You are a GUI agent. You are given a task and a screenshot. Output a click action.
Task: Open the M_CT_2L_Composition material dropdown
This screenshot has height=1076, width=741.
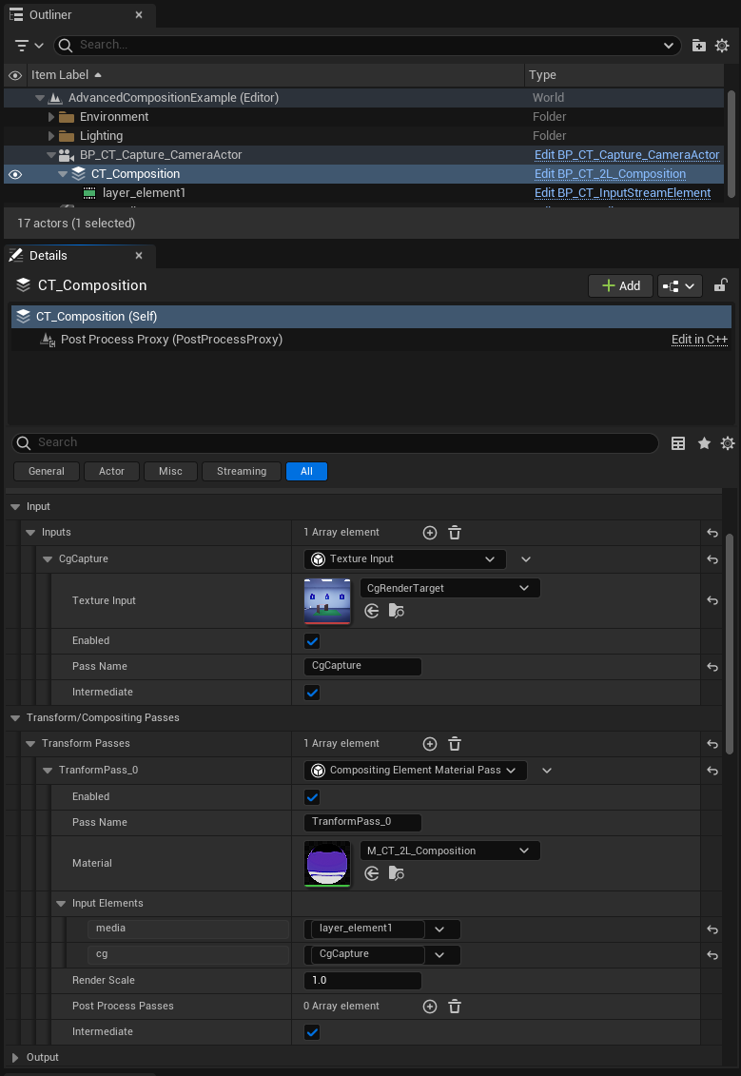(450, 851)
